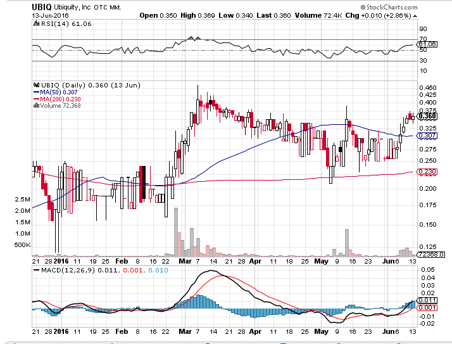Click the 0.307 MA(50) price tag
The image size is (452, 344).
click(x=427, y=136)
